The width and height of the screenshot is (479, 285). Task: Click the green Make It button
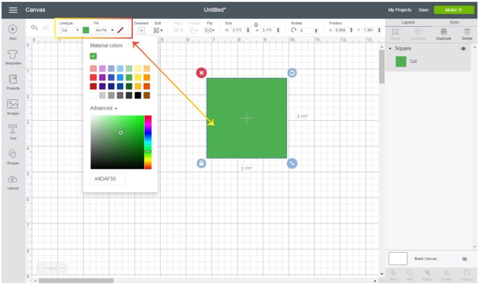tap(453, 10)
